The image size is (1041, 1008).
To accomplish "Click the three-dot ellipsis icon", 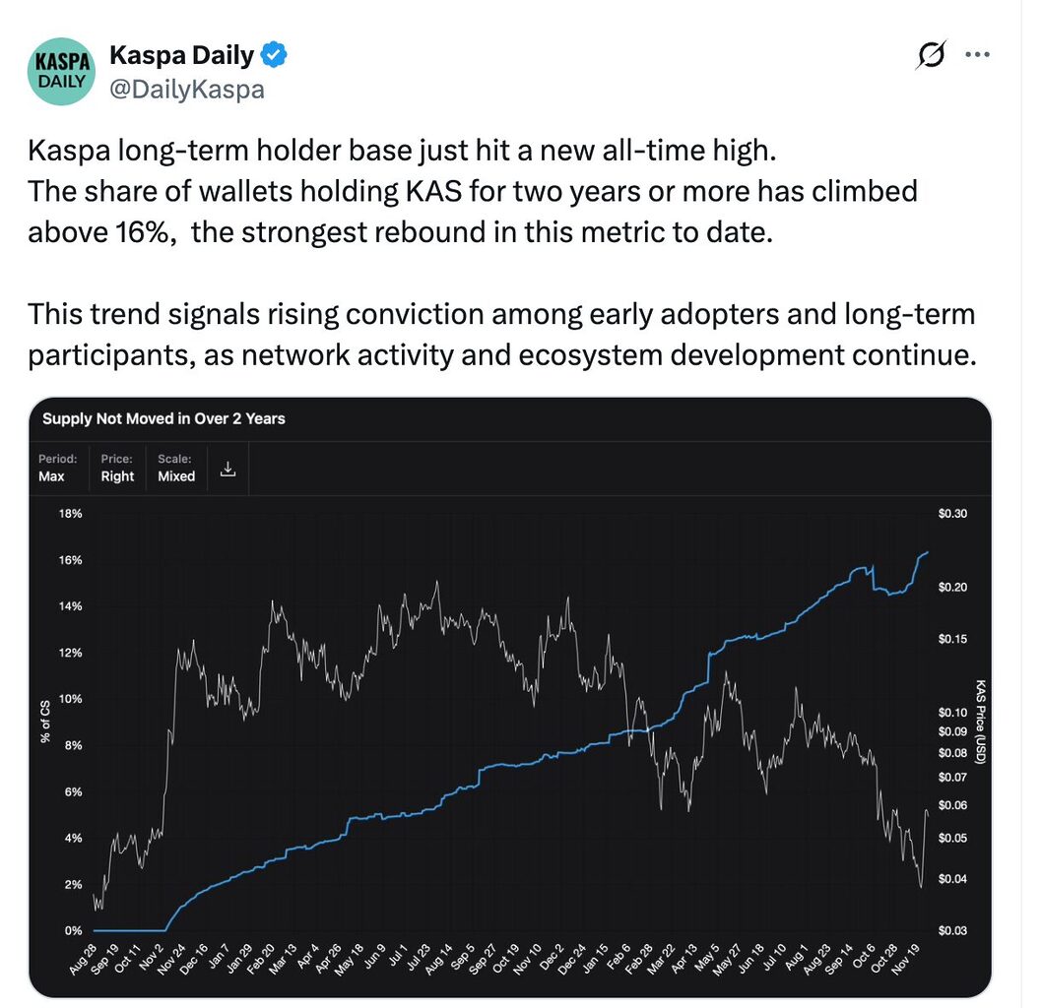I will (x=978, y=55).
